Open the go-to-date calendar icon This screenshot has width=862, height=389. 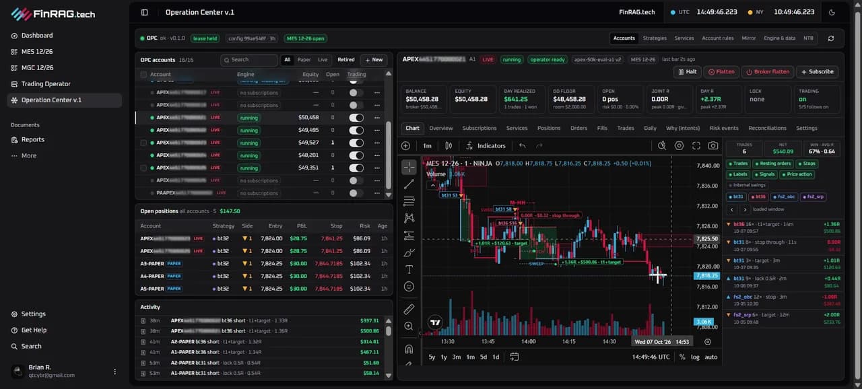point(515,357)
